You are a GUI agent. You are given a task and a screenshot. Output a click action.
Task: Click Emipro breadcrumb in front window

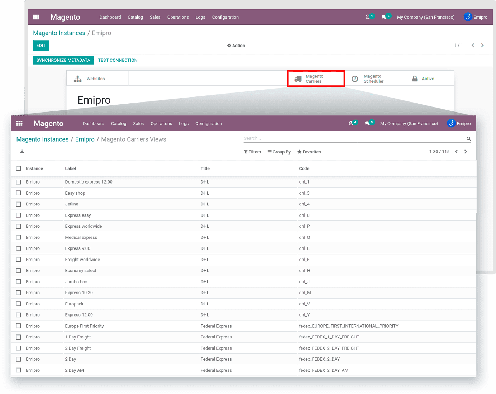coord(85,139)
